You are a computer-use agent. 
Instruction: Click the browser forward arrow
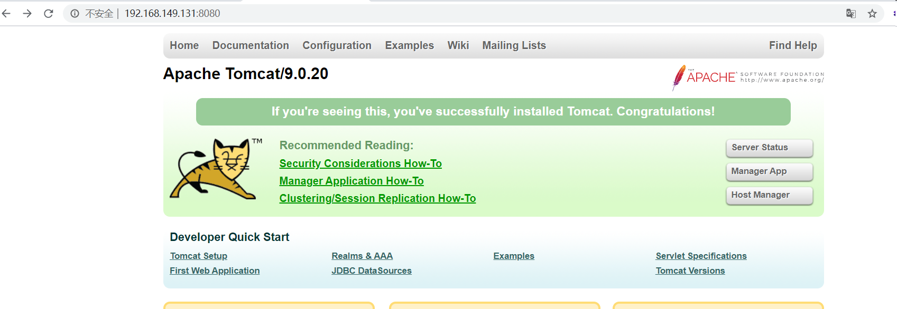(x=27, y=14)
